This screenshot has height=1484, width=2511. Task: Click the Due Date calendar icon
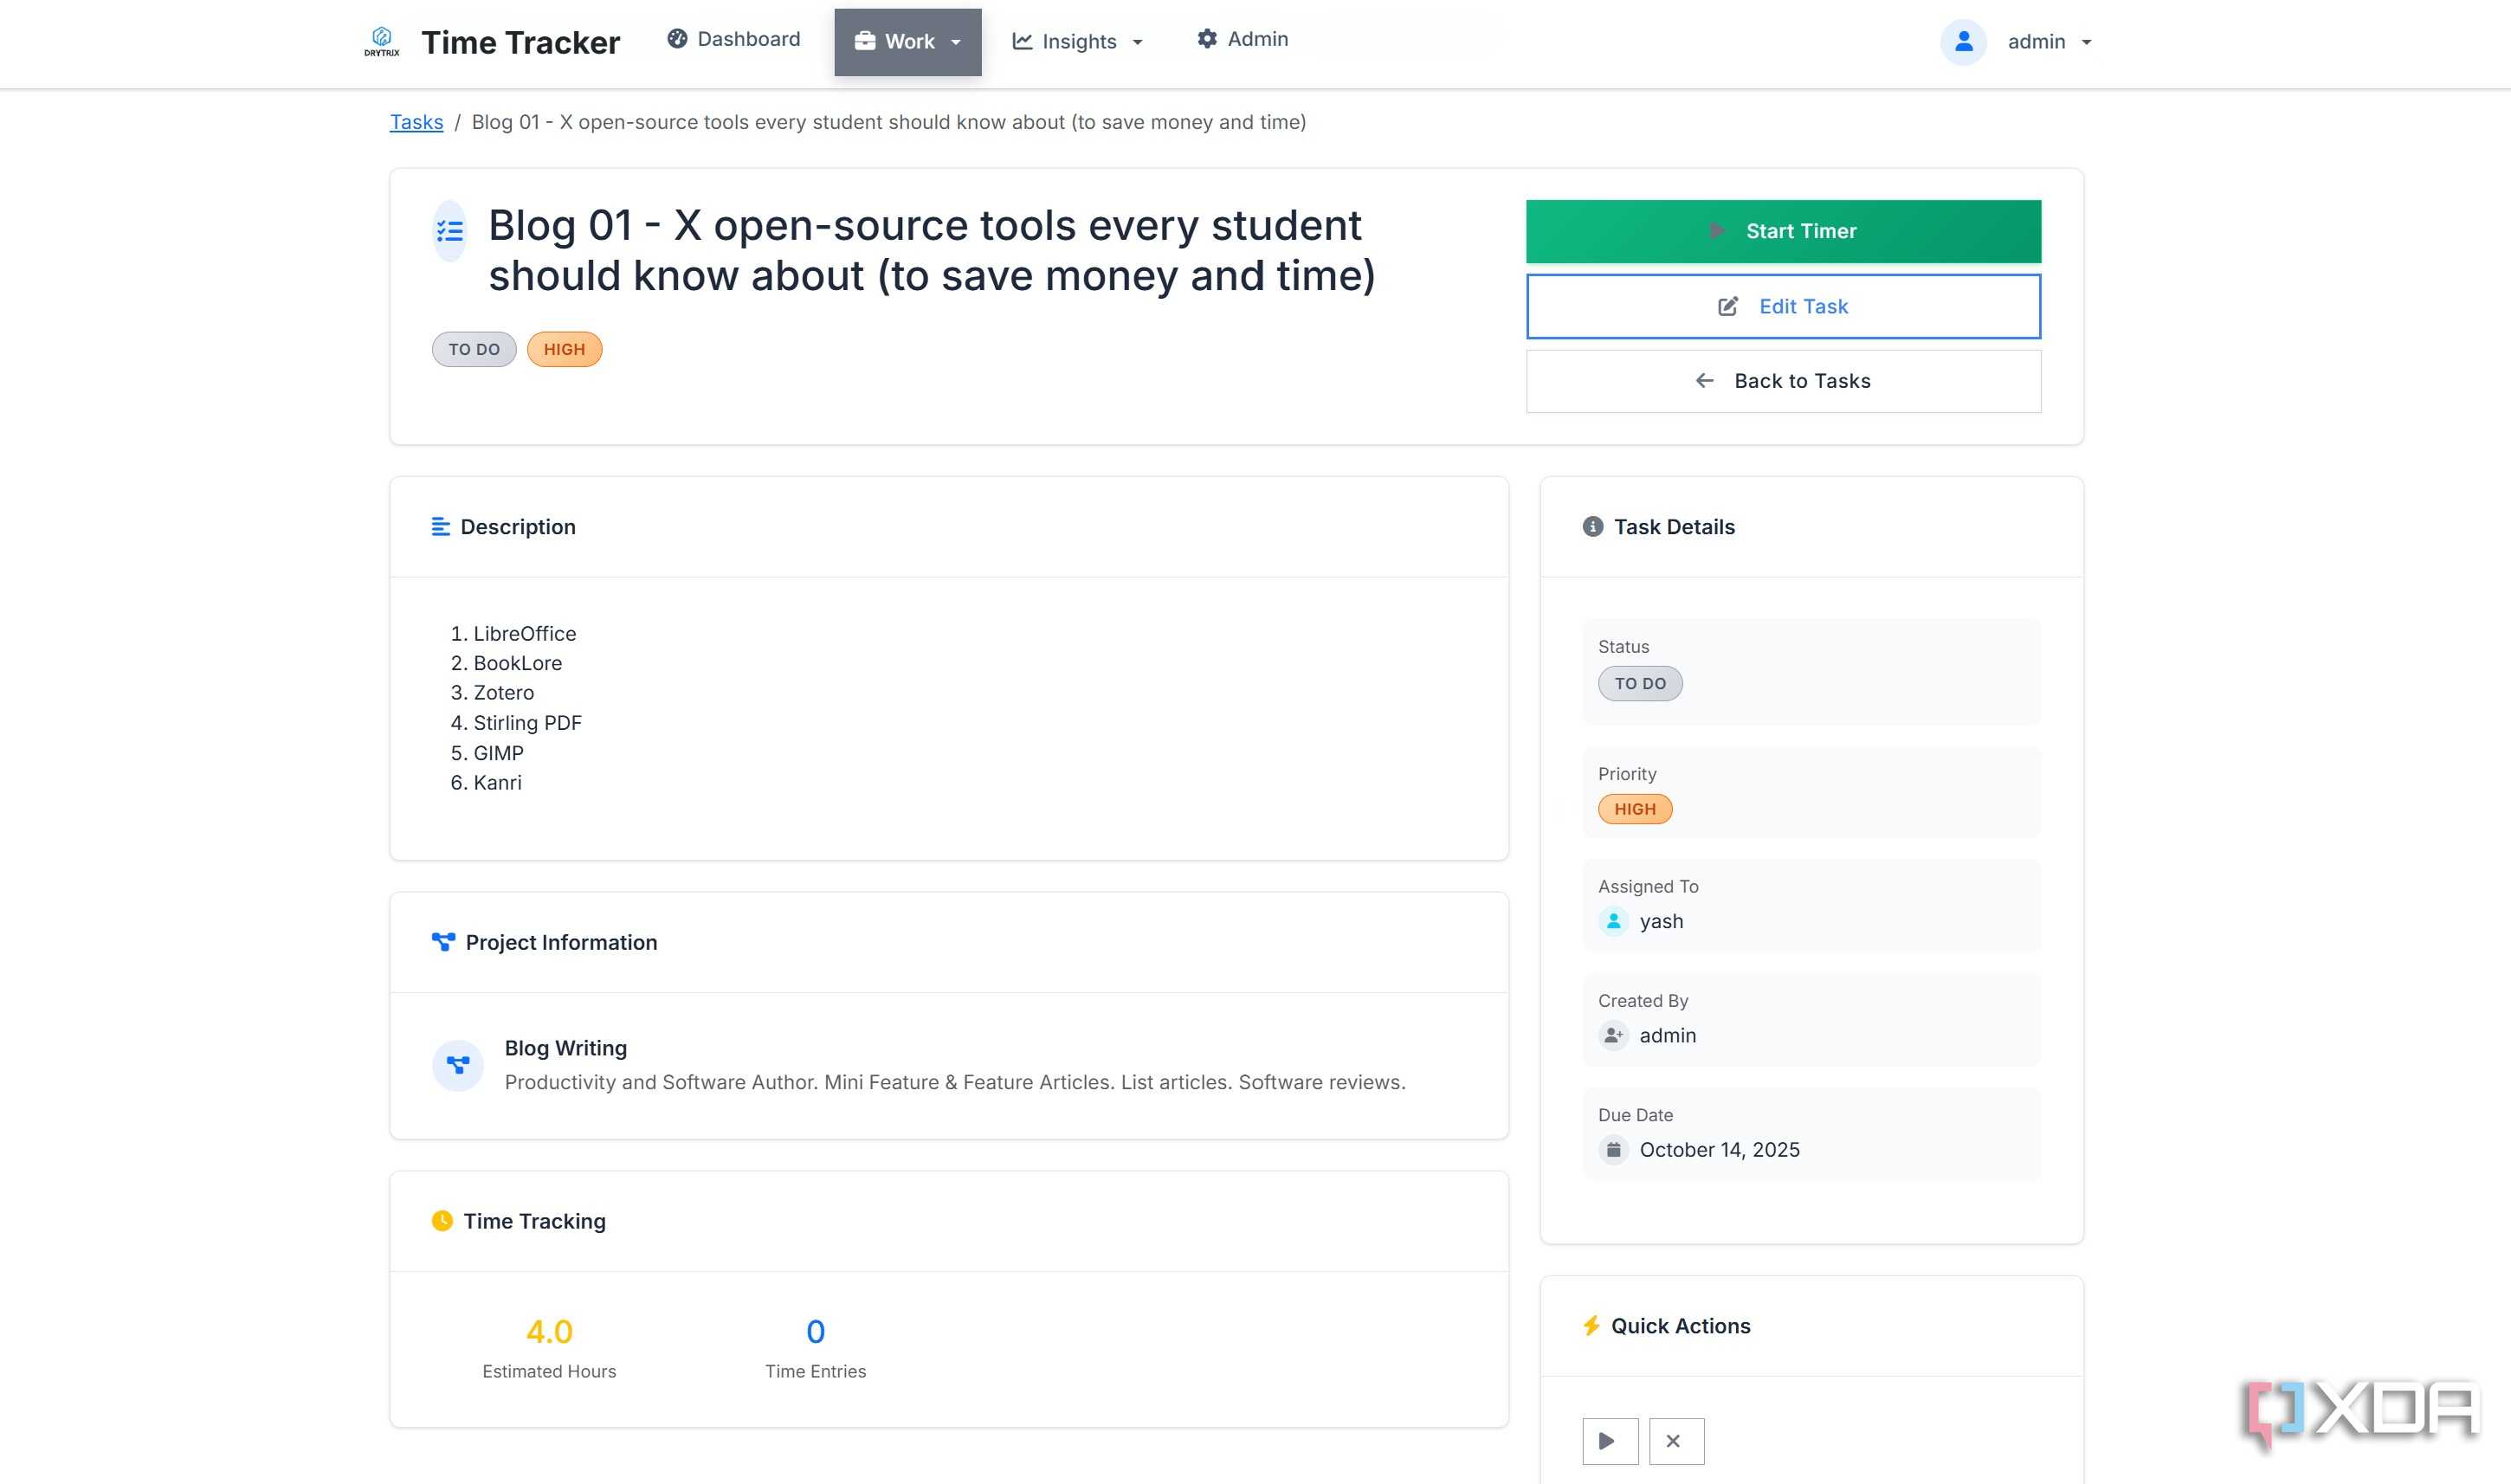click(x=1613, y=1150)
